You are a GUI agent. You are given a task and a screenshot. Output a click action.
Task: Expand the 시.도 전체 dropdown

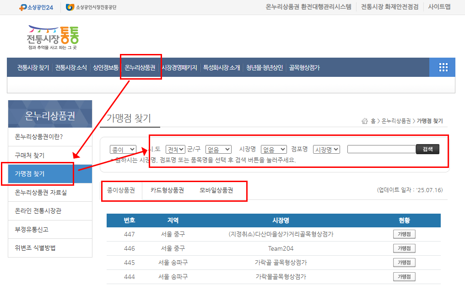(x=175, y=150)
